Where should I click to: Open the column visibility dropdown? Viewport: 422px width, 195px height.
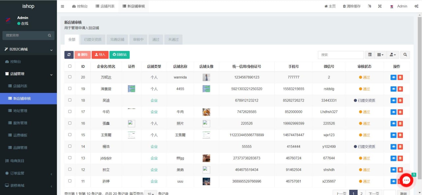[380, 55]
